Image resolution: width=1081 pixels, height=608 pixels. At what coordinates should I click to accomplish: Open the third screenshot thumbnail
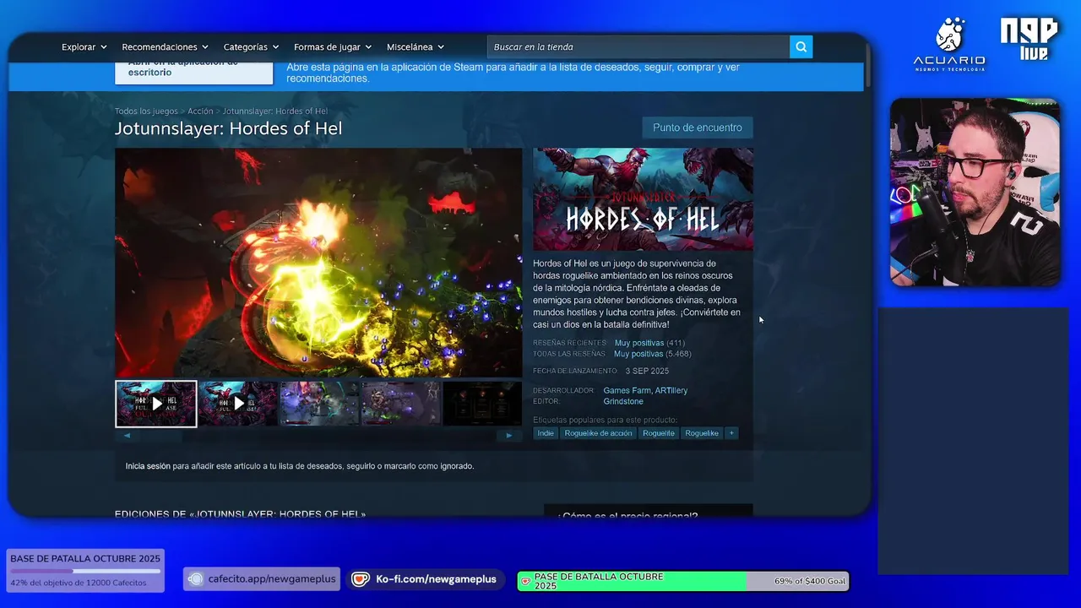(x=319, y=404)
